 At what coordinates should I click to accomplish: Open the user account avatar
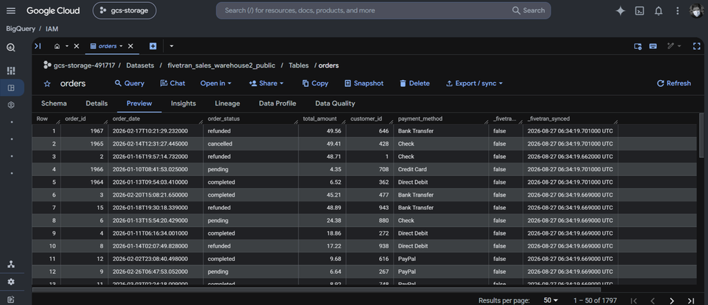click(696, 11)
